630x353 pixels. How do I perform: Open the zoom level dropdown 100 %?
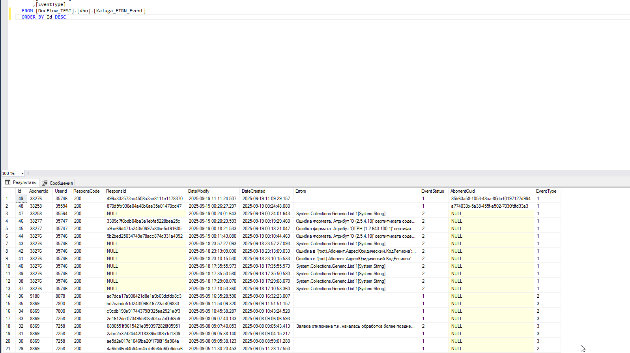(22, 173)
